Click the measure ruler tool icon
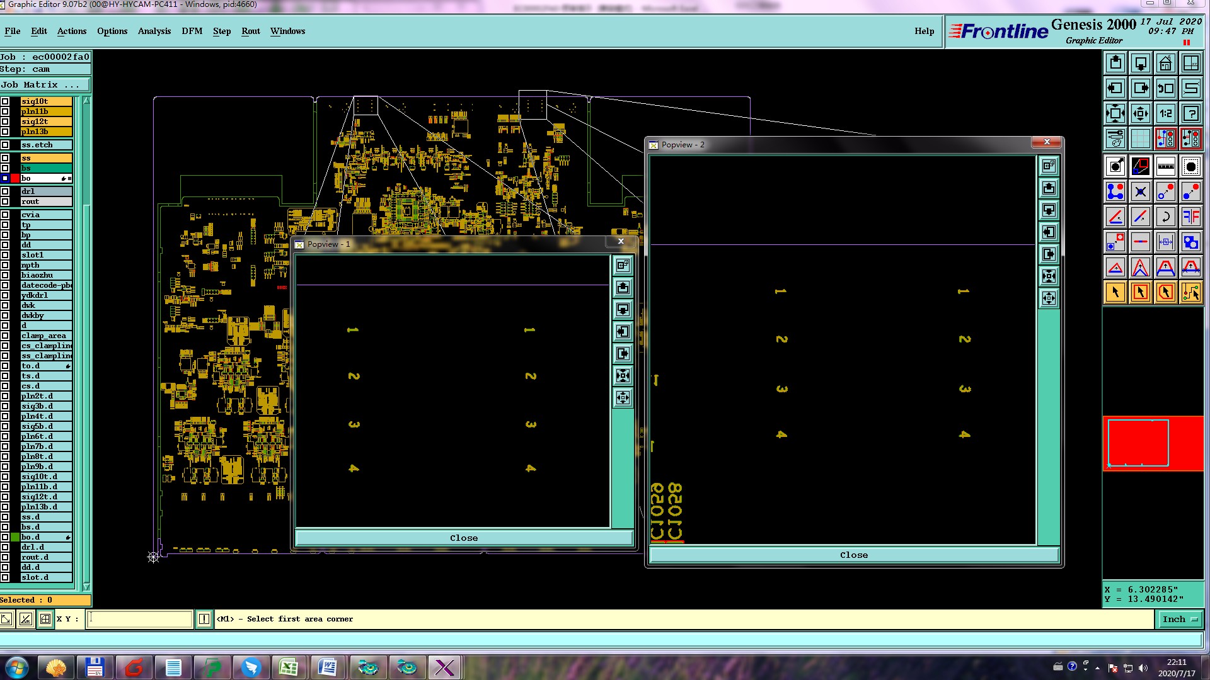This screenshot has width=1210, height=680. [x=1165, y=166]
